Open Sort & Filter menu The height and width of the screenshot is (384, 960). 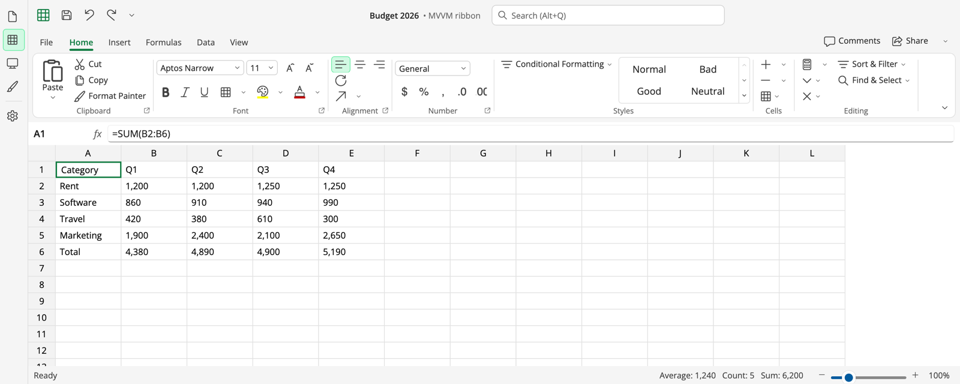872,64
